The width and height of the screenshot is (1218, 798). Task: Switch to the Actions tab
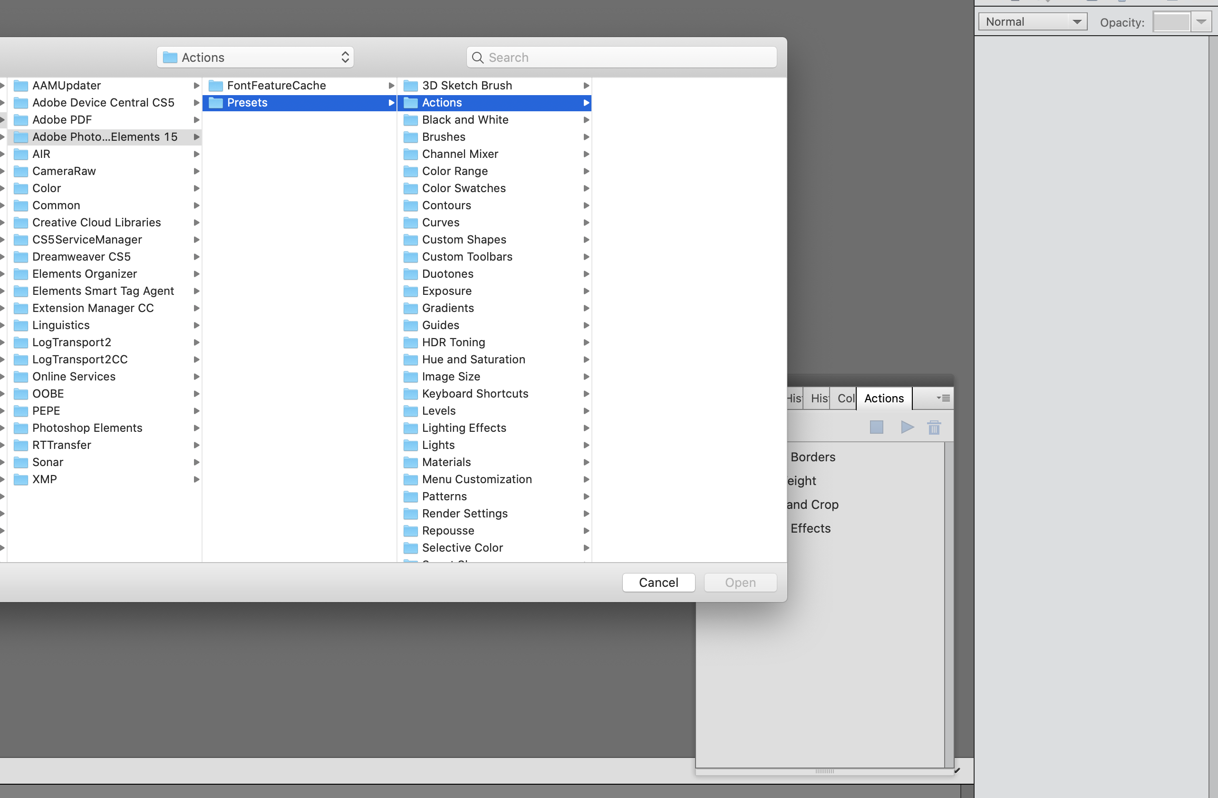[x=884, y=398]
